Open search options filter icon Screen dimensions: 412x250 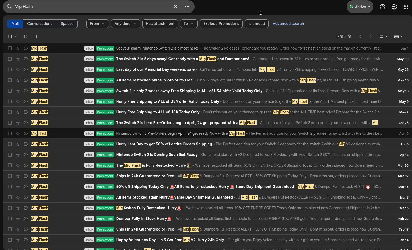187,7
